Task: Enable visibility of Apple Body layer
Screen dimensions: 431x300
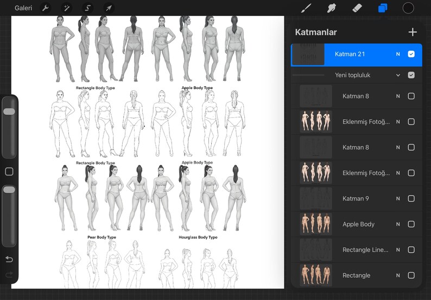Action: click(411, 224)
